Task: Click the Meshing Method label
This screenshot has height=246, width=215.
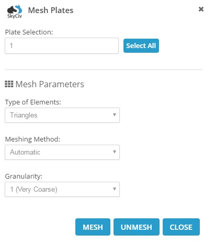Action: [x=32, y=139]
